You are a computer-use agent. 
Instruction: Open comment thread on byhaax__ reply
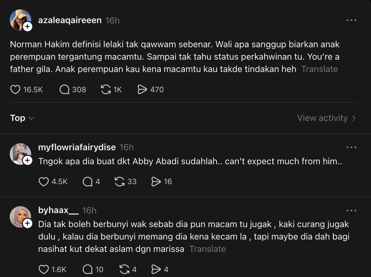pyautogui.click(x=88, y=270)
